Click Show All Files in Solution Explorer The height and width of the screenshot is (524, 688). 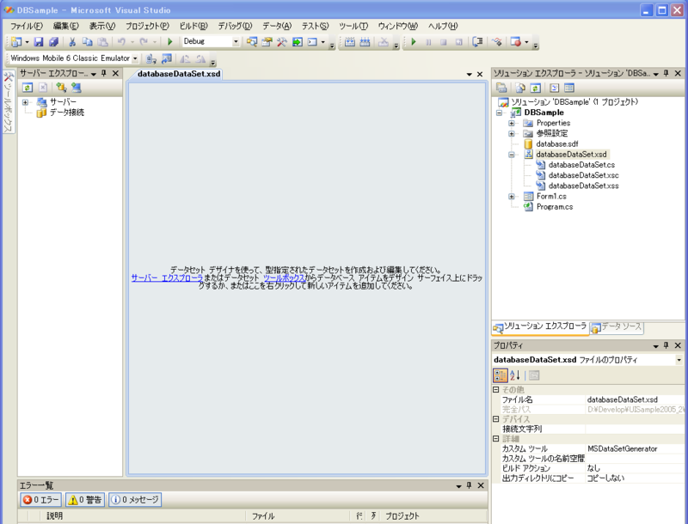520,88
